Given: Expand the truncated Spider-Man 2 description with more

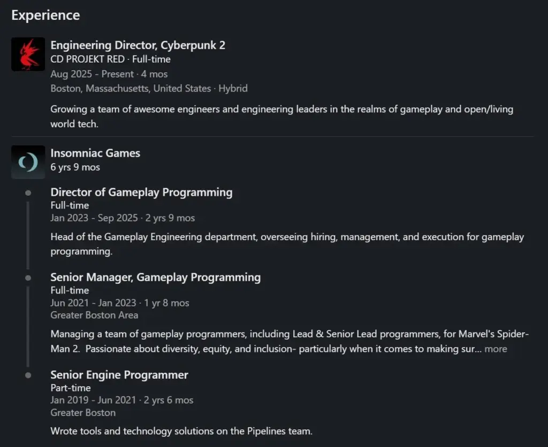Looking at the screenshot, I should [x=496, y=349].
